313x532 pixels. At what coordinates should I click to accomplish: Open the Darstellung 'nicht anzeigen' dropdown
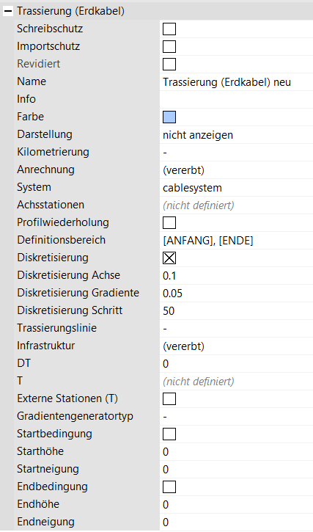click(236, 135)
